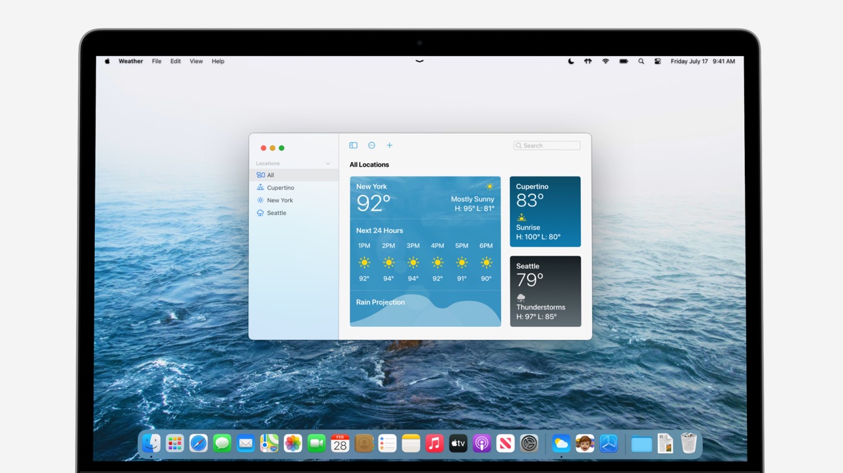
Task: Open the ellipsis more-options toolbar button
Action: point(371,146)
